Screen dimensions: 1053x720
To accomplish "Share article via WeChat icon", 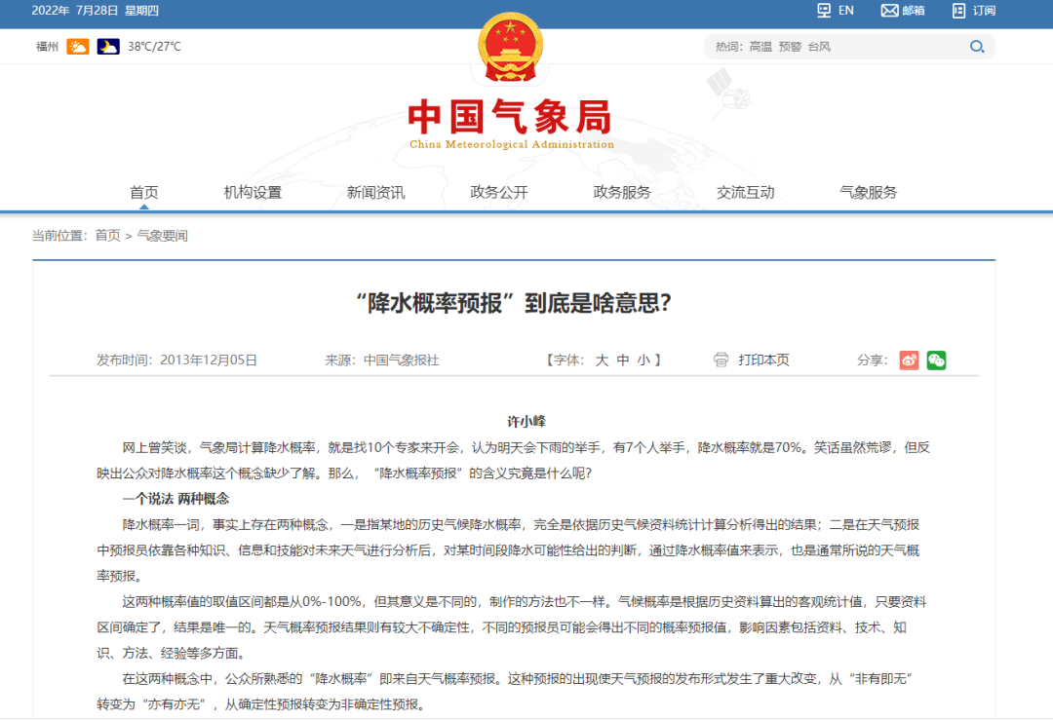I will (x=936, y=360).
